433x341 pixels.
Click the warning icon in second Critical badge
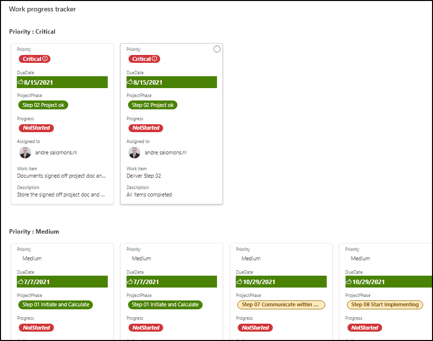155,58
